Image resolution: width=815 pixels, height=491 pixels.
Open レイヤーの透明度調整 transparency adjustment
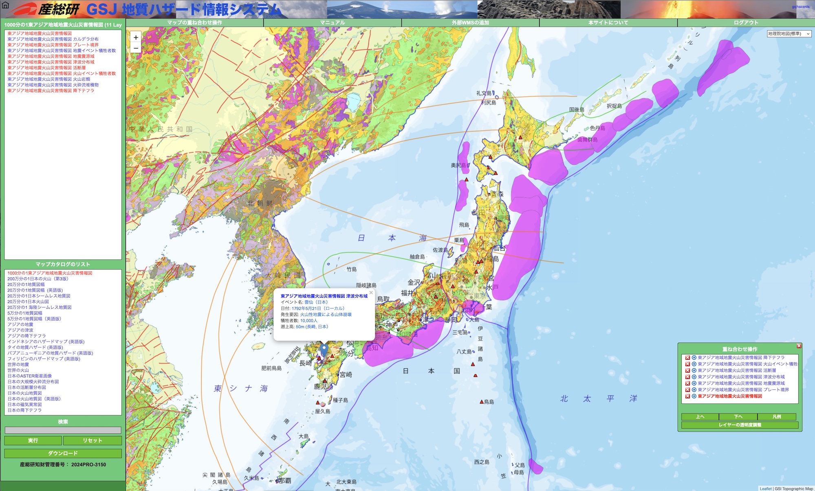click(x=740, y=425)
